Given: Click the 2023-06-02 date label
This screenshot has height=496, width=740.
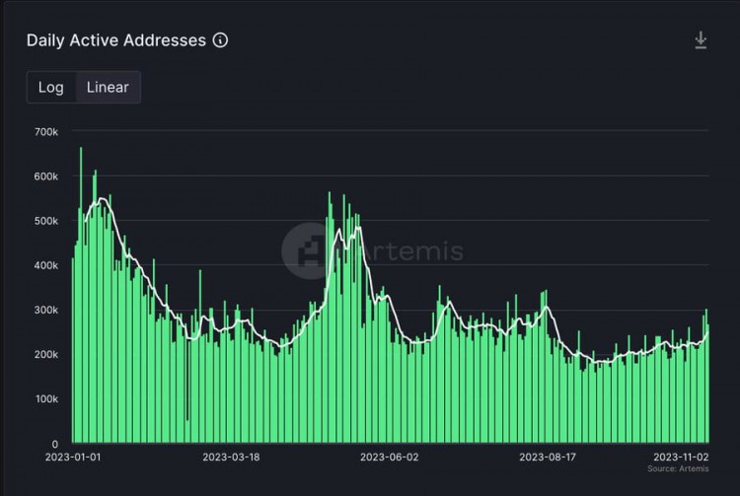Looking at the screenshot, I should point(390,457).
